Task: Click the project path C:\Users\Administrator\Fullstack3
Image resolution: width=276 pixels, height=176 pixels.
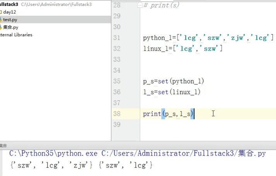Action: click(x=56, y=4)
